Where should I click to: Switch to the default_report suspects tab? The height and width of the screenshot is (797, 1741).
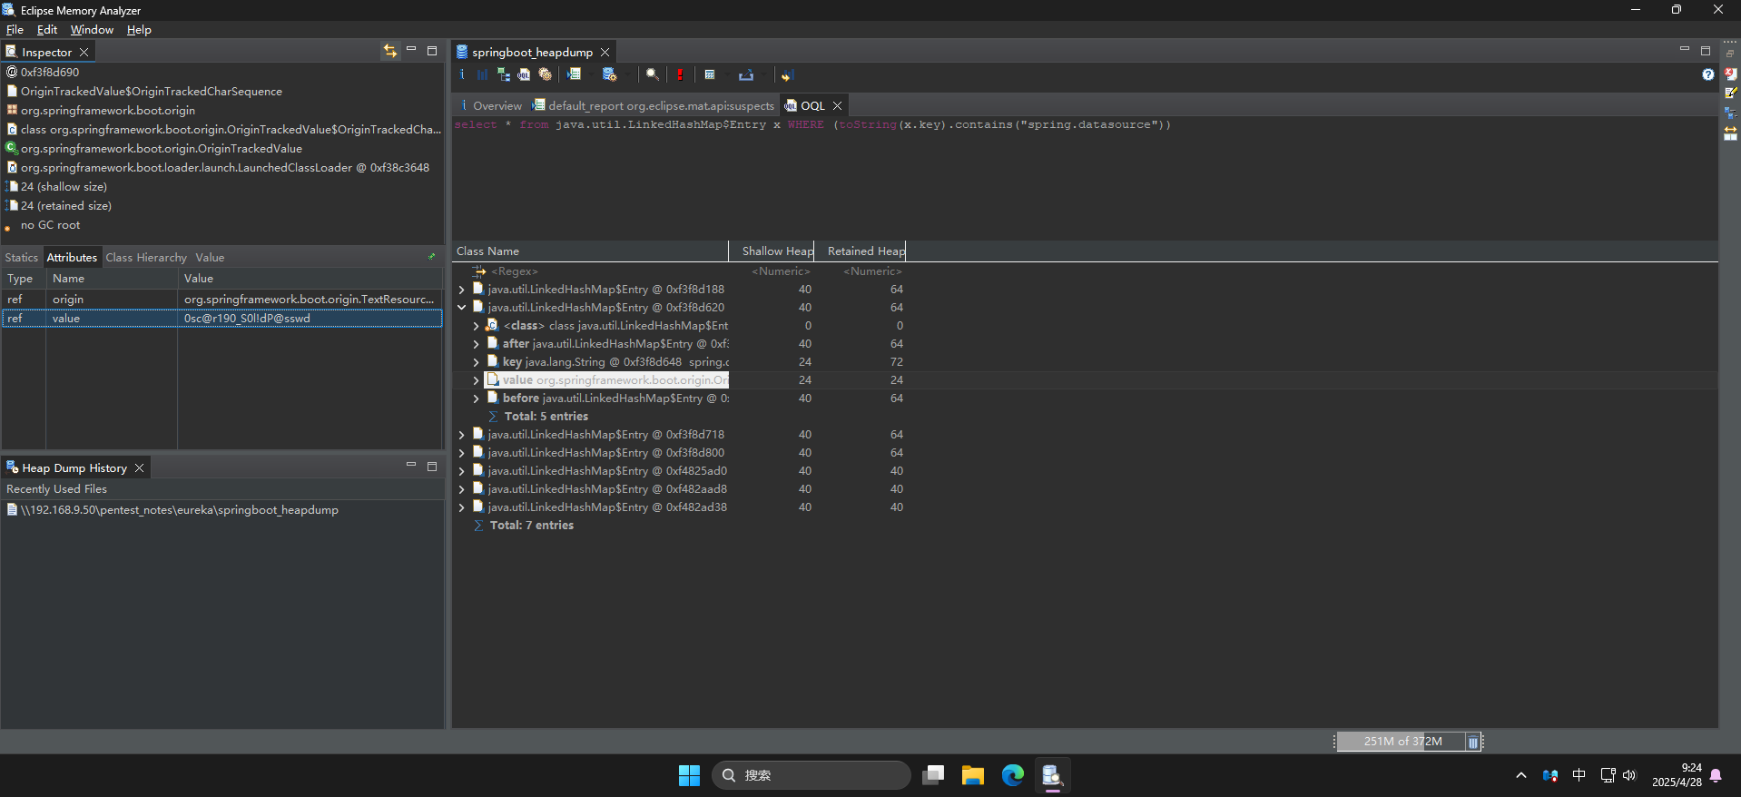click(654, 105)
